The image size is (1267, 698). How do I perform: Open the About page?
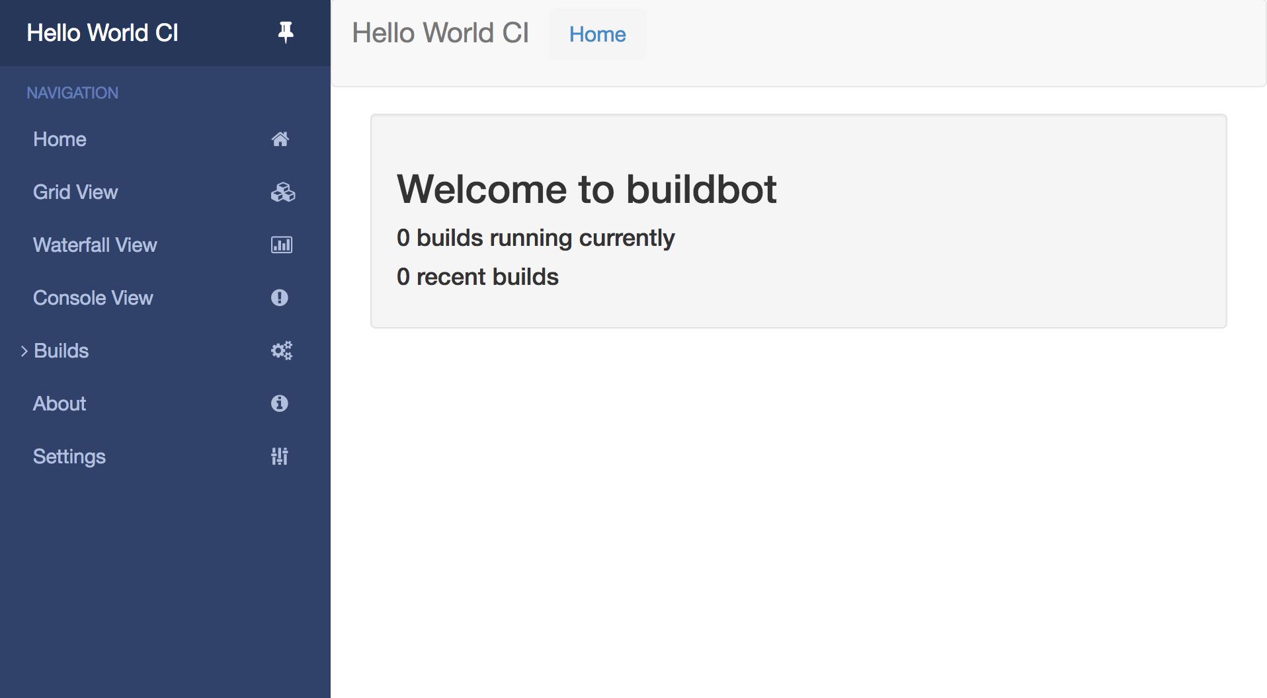(59, 403)
